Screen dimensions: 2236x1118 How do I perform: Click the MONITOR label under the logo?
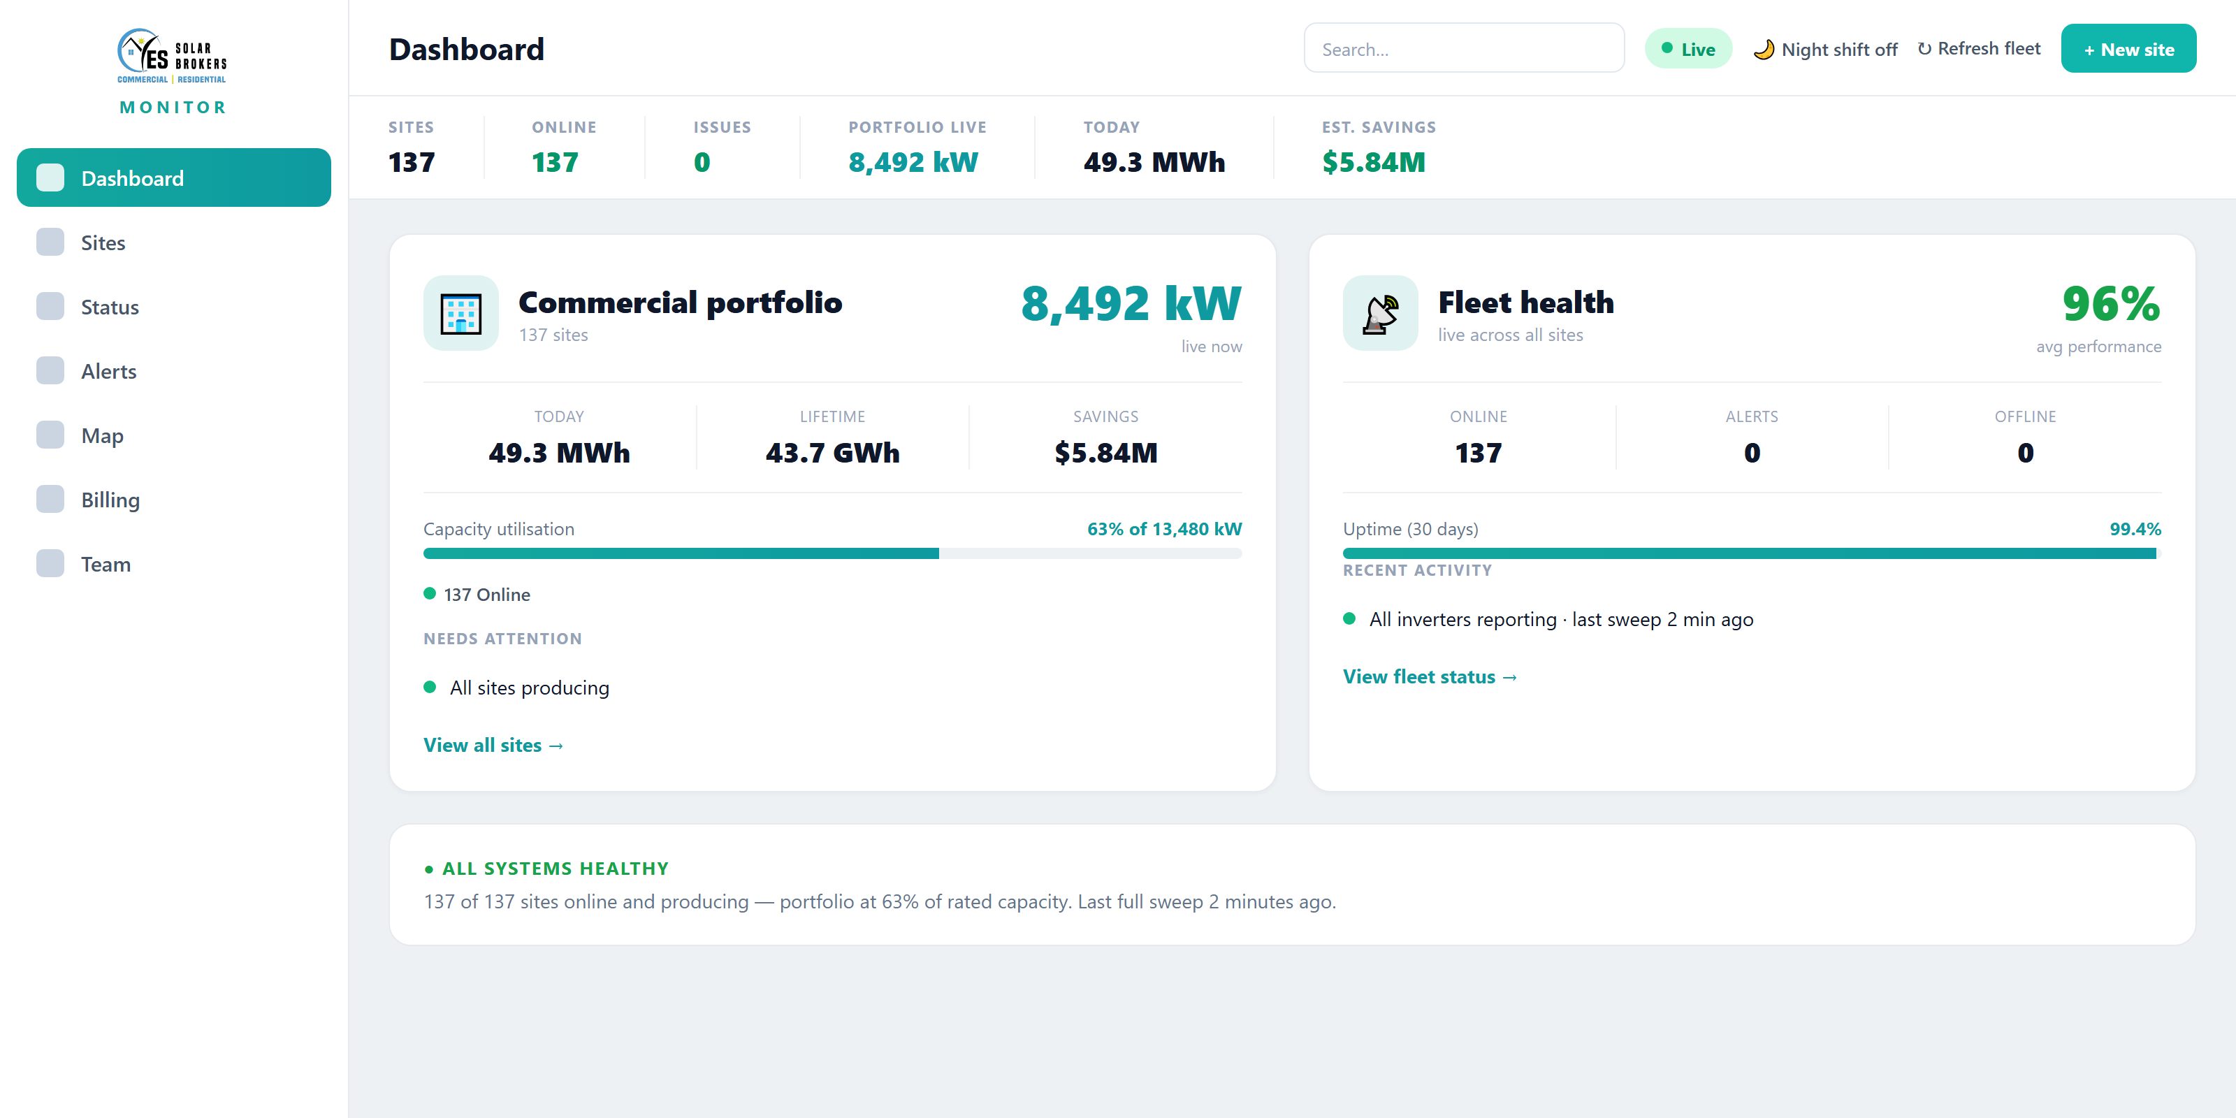173,107
